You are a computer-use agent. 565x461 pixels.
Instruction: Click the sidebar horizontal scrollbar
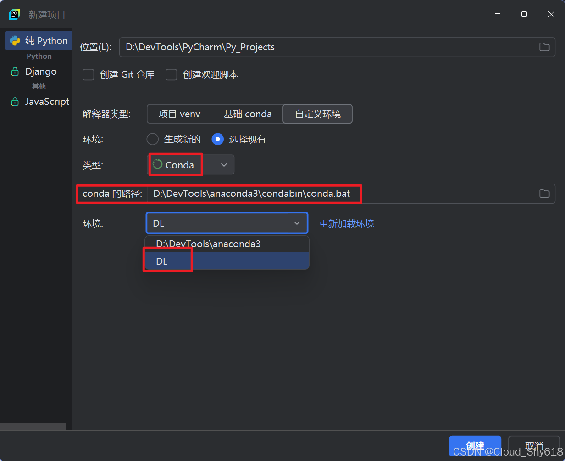[x=33, y=426]
